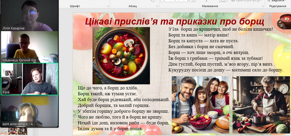
Task: Open the Абзац group dialog launcher
Action: (157, 6)
